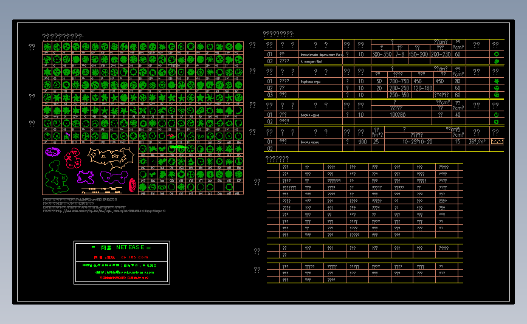Select the '120-180' cell
Viewport: 527px width, 324px height.
423,88
